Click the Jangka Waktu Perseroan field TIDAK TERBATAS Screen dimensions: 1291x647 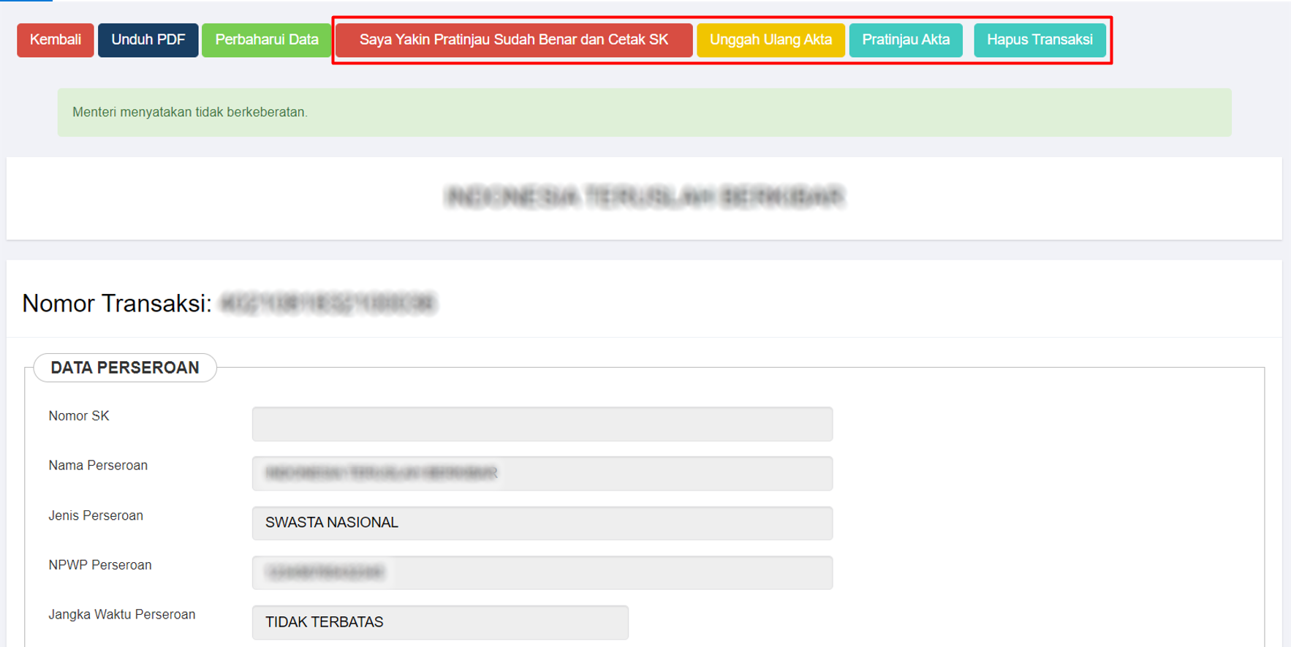coord(439,622)
